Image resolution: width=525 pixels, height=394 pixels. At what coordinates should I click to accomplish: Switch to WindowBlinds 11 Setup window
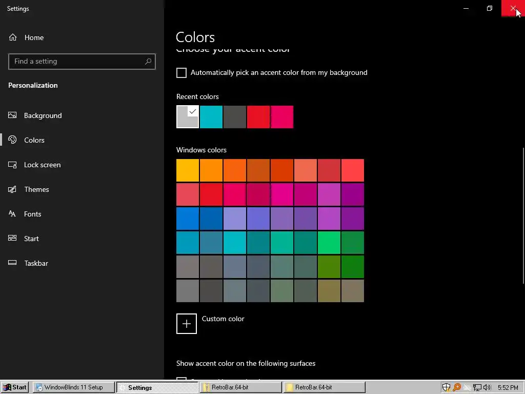tap(74, 387)
